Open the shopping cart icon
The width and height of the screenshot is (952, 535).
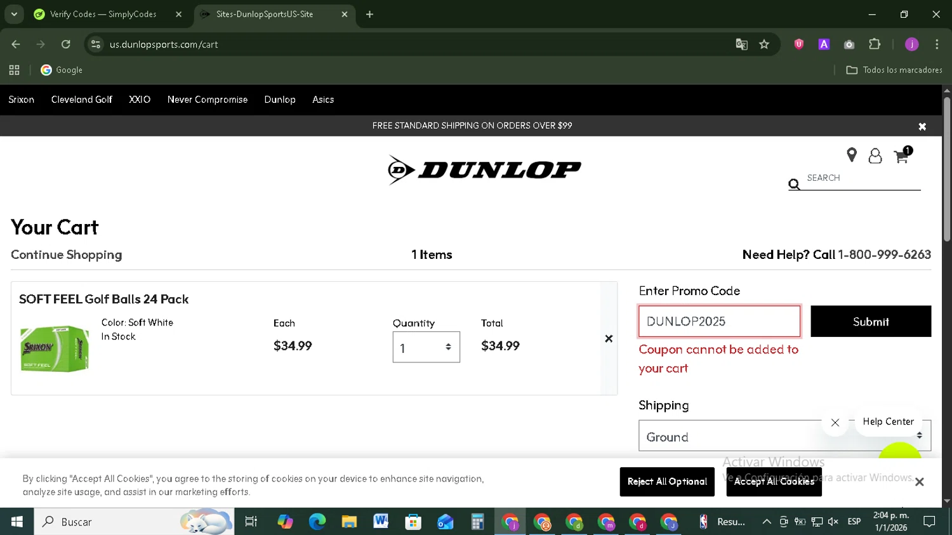pyautogui.click(x=902, y=155)
